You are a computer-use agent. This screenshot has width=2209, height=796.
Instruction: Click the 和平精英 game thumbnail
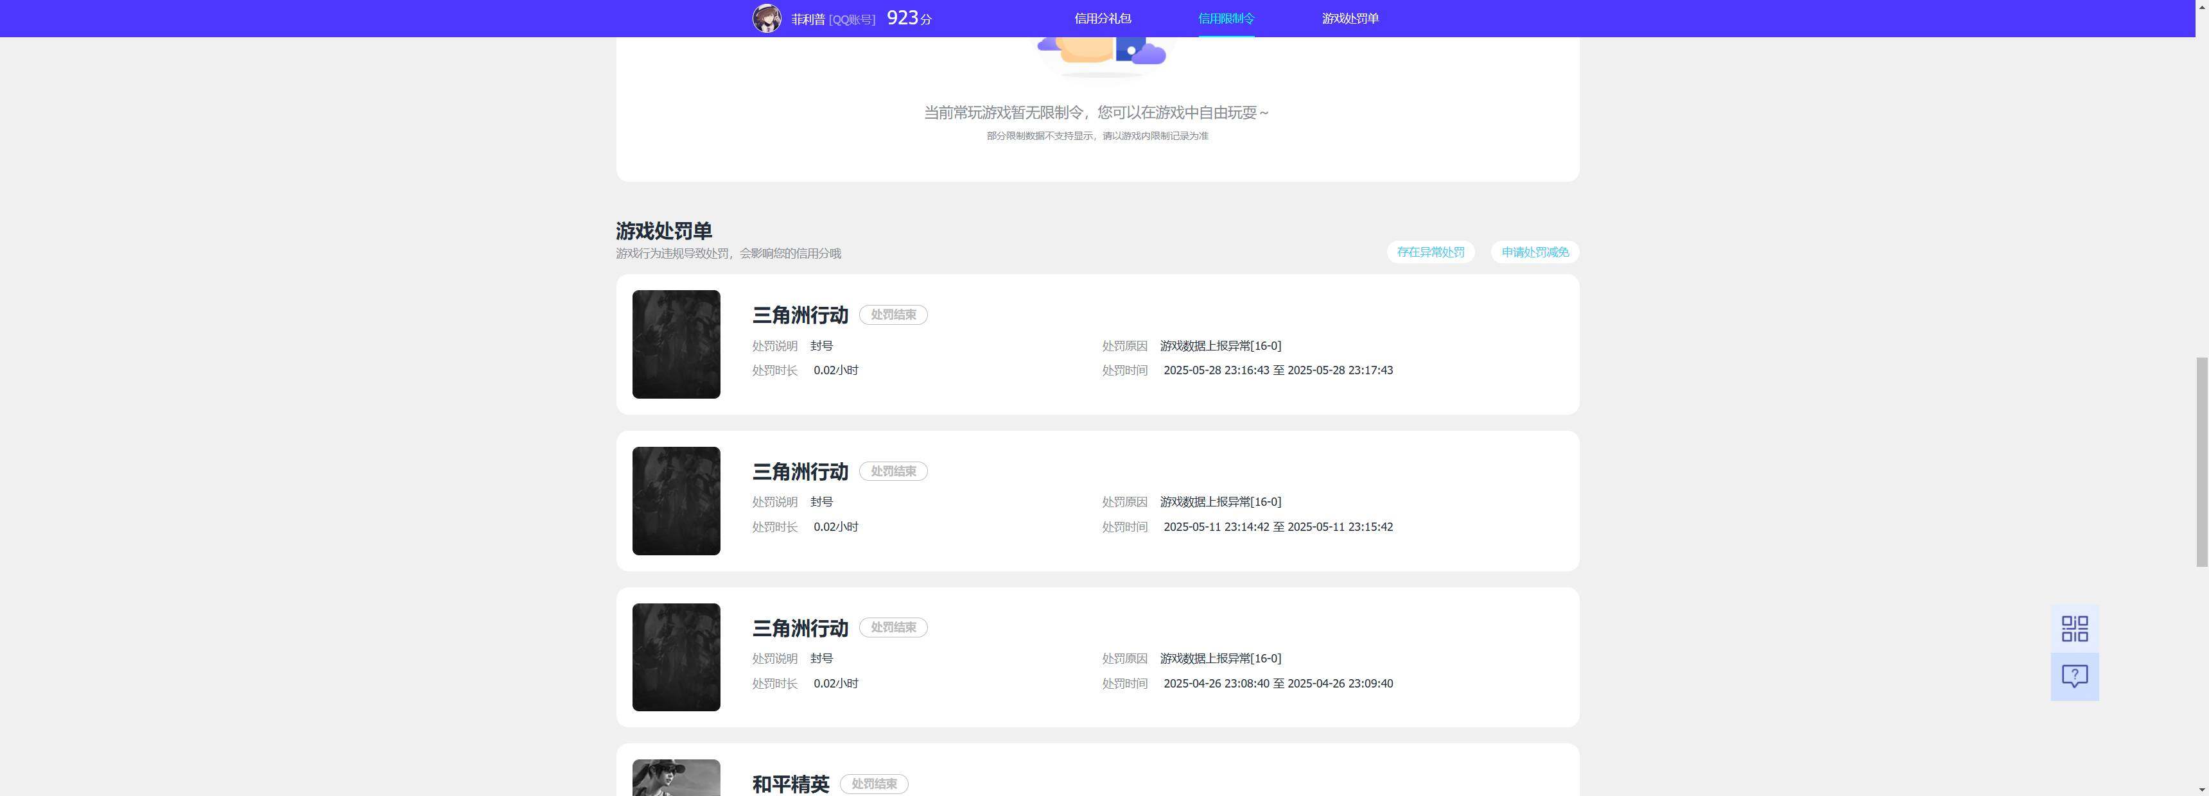676,778
